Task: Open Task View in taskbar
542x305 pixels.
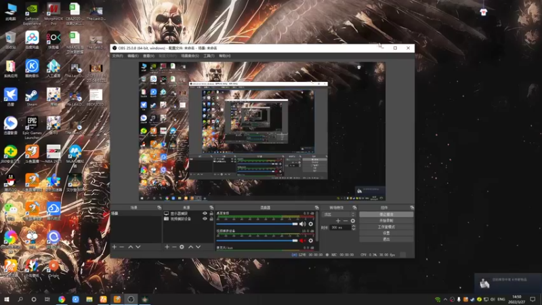Action: (x=47, y=299)
